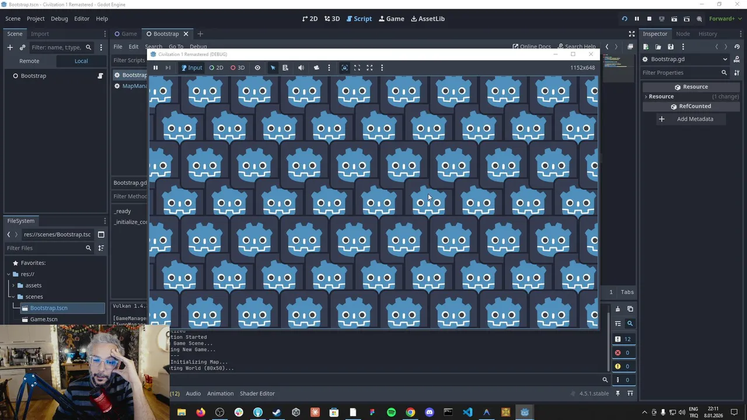
Task: Open Scene dock three-dot options
Action: point(101,47)
